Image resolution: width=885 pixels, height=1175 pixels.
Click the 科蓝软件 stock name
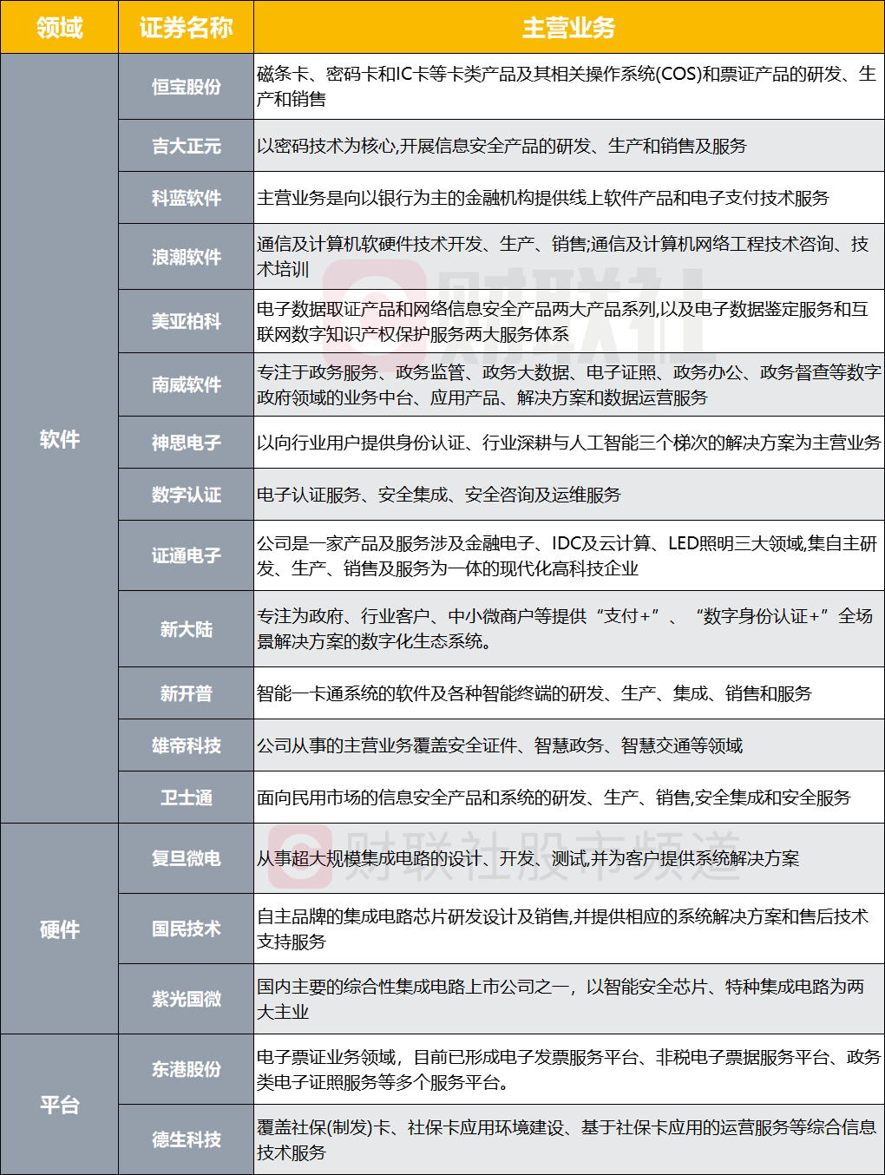(x=186, y=198)
